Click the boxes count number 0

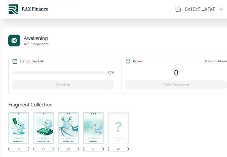pyautogui.click(x=176, y=73)
